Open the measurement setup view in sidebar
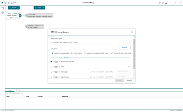Image resolution: width=183 pixels, height=112 pixels. point(3,8)
